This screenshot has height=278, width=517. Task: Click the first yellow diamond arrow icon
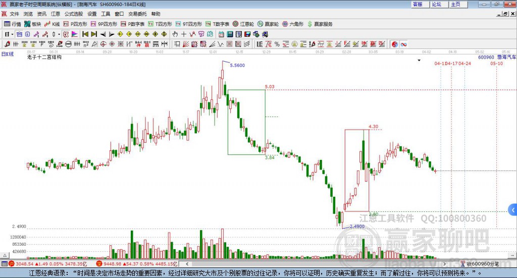coord(120,34)
